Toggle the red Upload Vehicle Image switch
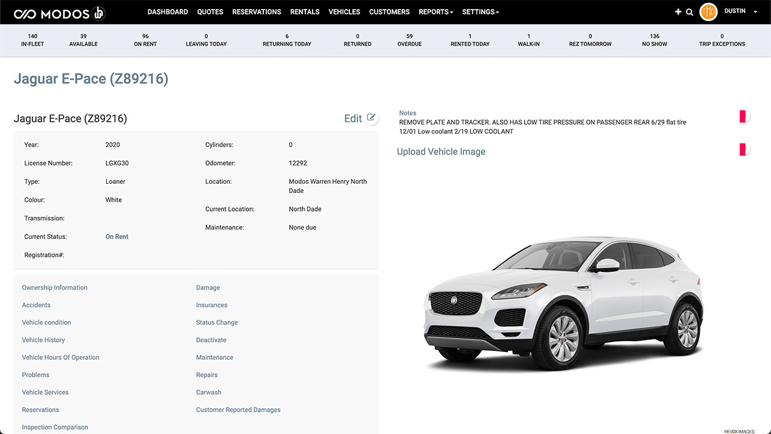This screenshot has height=434, width=771. coord(744,149)
